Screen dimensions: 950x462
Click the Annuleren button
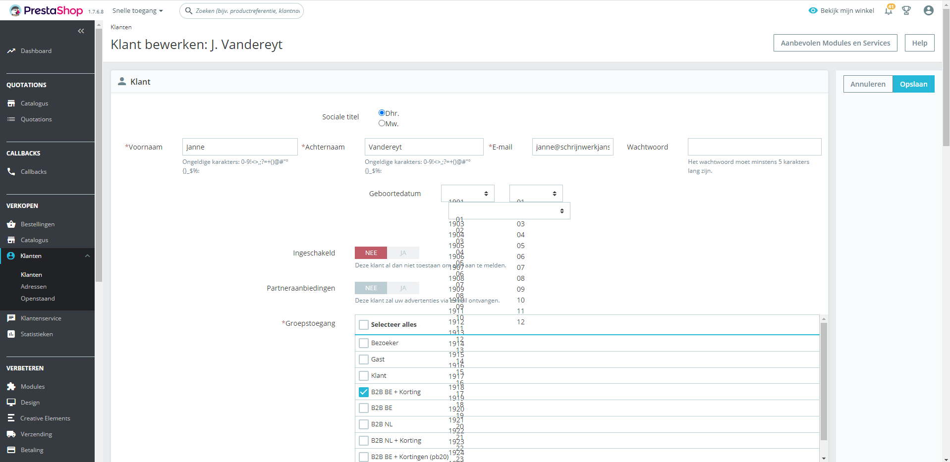coord(868,84)
